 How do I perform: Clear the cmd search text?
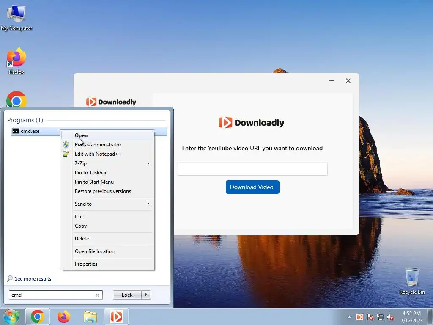[x=97, y=295]
